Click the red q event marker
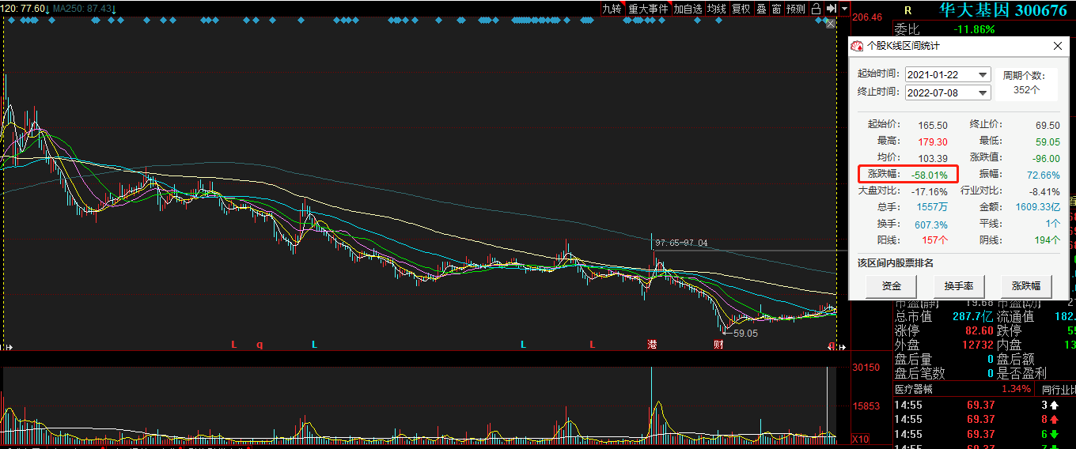1076x449 pixels. point(259,345)
